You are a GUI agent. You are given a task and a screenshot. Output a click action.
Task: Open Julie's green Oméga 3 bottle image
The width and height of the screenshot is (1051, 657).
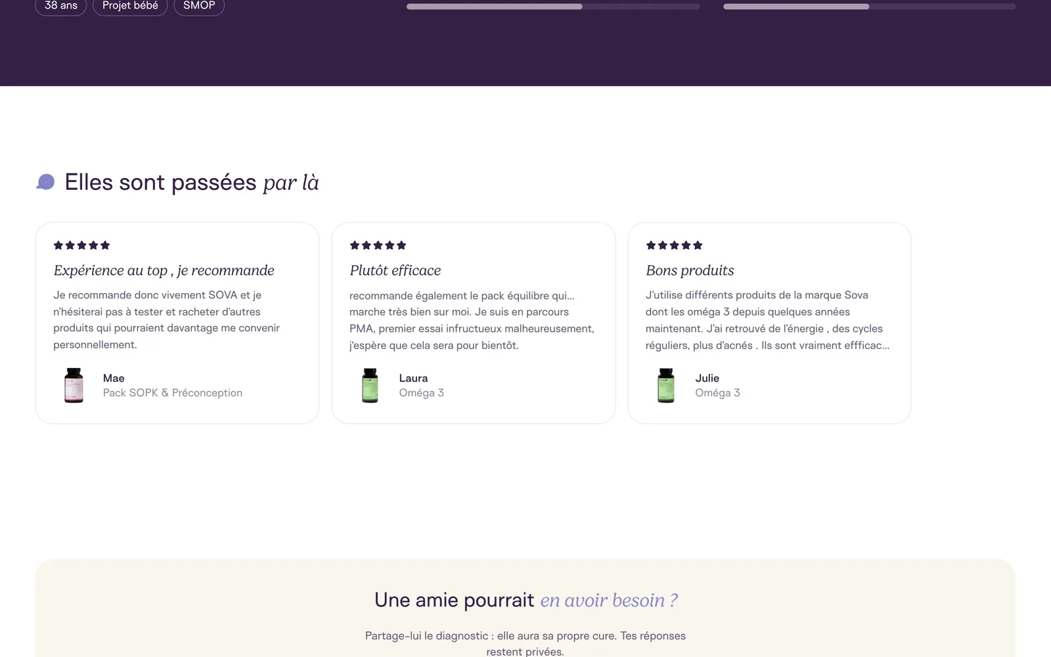(x=666, y=385)
